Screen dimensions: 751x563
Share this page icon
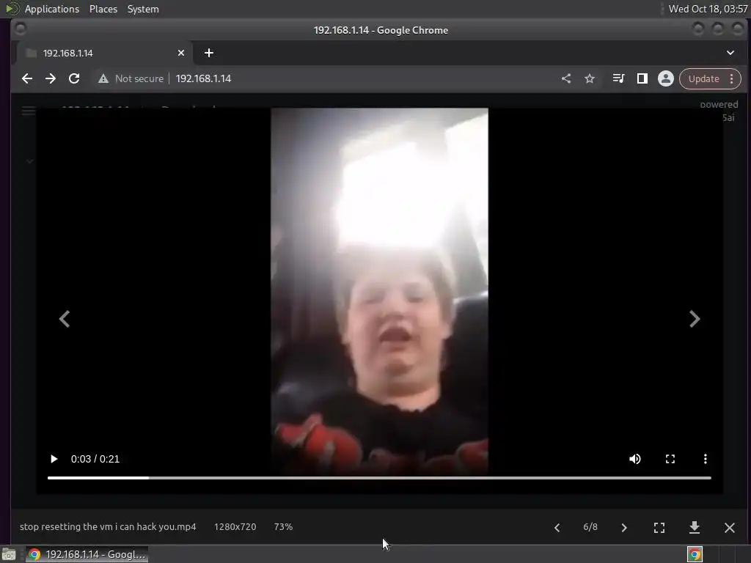pos(566,78)
